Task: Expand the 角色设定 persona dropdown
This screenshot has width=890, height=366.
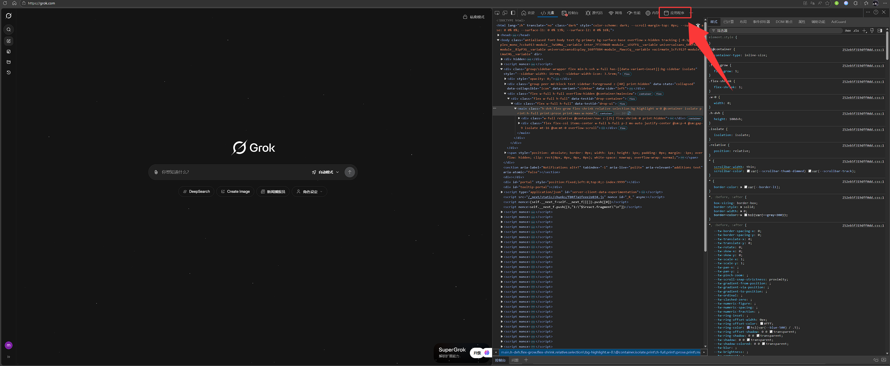Action: pos(309,192)
